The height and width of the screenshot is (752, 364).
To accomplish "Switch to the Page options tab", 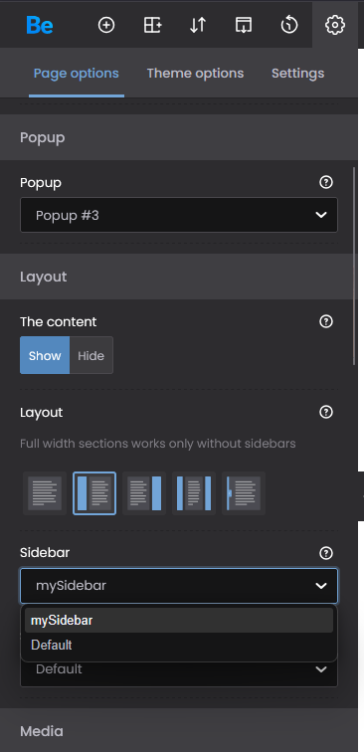I will [77, 74].
